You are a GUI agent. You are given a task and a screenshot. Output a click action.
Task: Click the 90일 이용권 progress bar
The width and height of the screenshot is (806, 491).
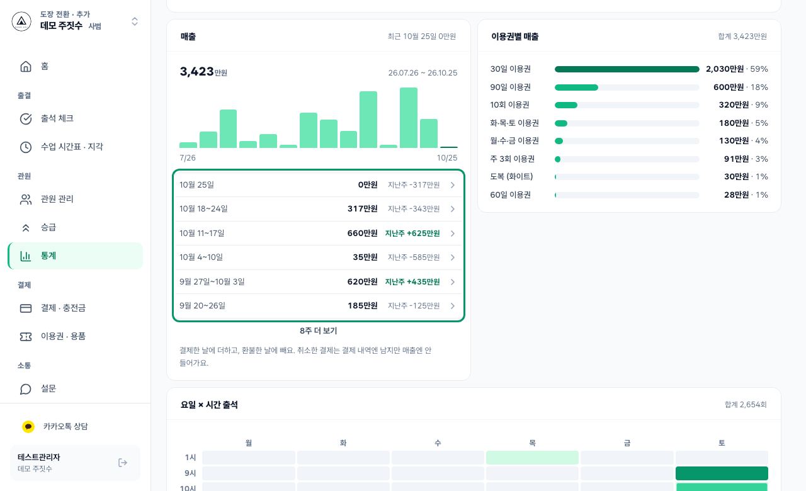coord(627,87)
